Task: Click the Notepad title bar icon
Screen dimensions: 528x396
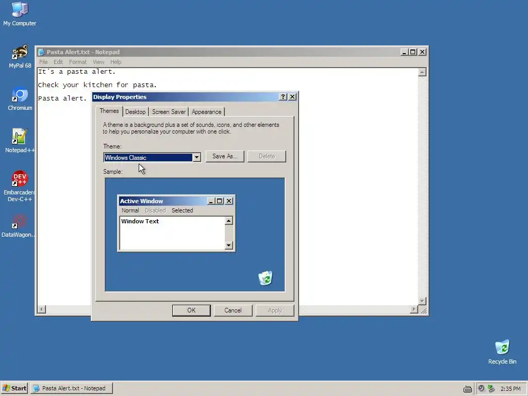Action: (x=41, y=52)
